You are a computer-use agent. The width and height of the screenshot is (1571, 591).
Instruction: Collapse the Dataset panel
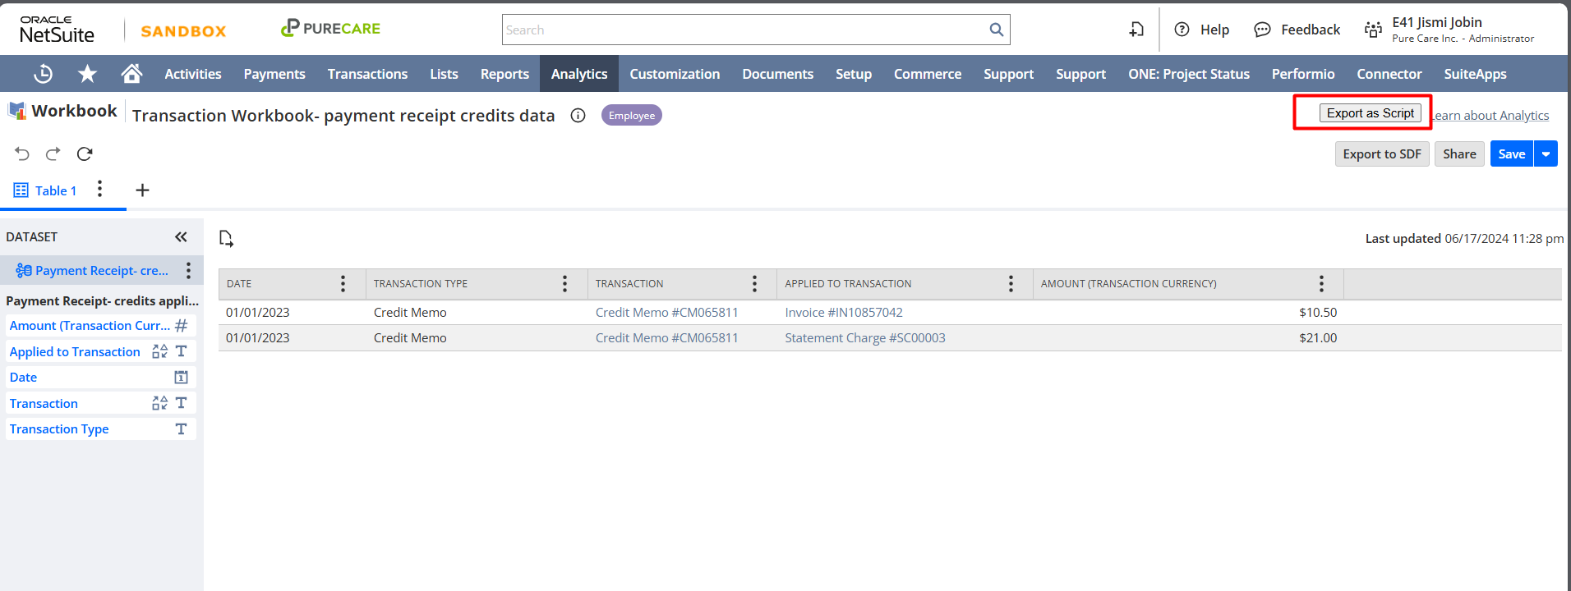coord(181,237)
